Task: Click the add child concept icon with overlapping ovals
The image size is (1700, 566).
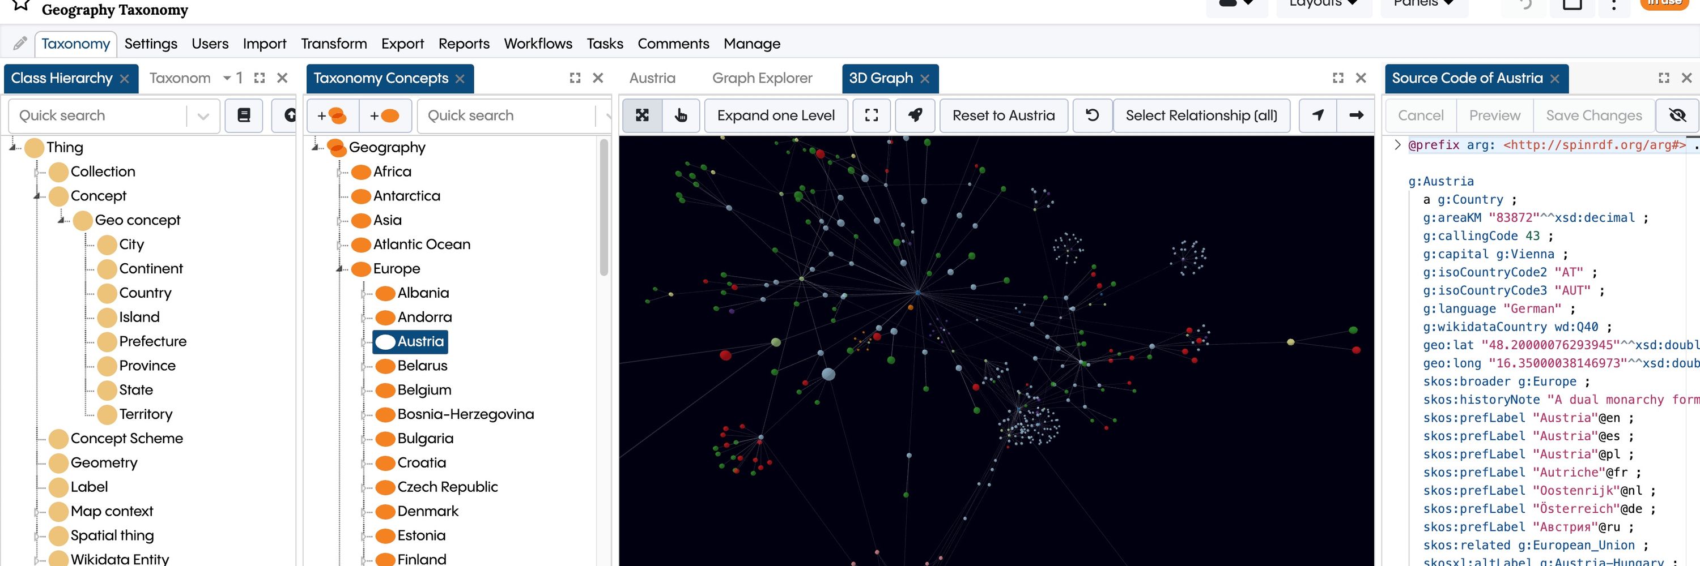Action: (333, 116)
